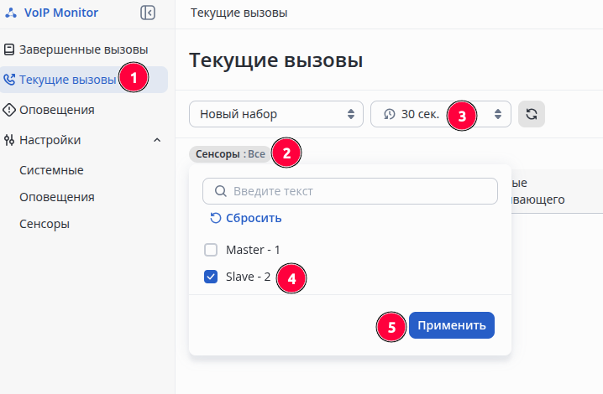This screenshot has height=394, width=603.
Task: Click the Сенсоры: Все filter chip
Action: (231, 154)
